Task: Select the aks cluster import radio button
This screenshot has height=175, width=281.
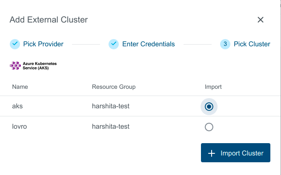Action: [x=209, y=106]
